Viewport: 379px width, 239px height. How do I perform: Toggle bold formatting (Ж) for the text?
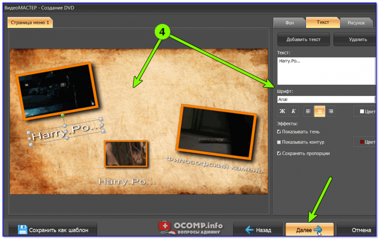point(282,111)
